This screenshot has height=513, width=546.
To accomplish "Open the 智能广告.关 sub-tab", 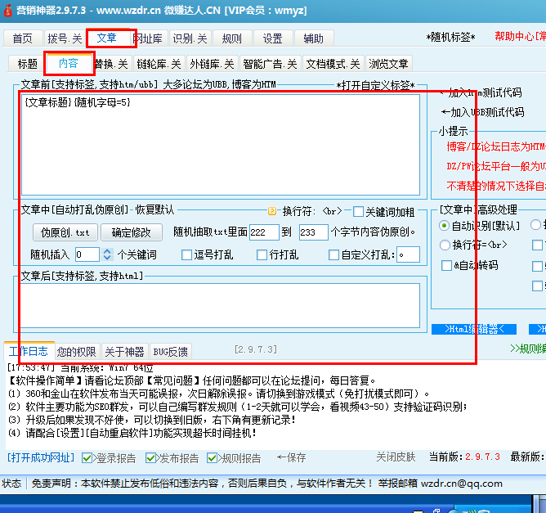I will (x=270, y=64).
